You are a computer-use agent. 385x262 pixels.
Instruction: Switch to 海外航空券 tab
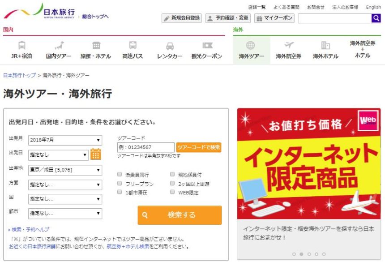click(288, 50)
